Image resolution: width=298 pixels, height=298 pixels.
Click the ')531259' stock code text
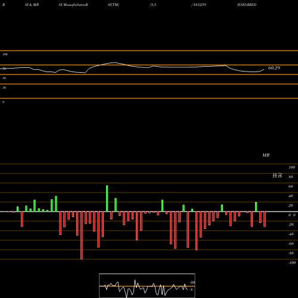(198, 5)
